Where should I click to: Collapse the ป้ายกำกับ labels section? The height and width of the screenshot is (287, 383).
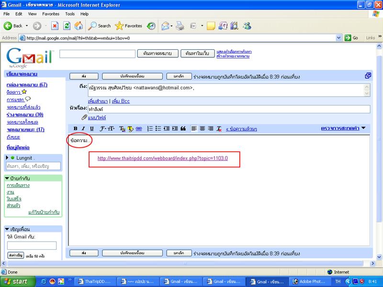click(7, 178)
